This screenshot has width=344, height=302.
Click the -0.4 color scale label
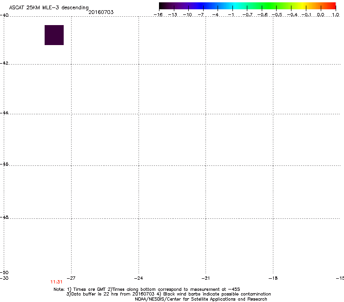tap(292, 15)
